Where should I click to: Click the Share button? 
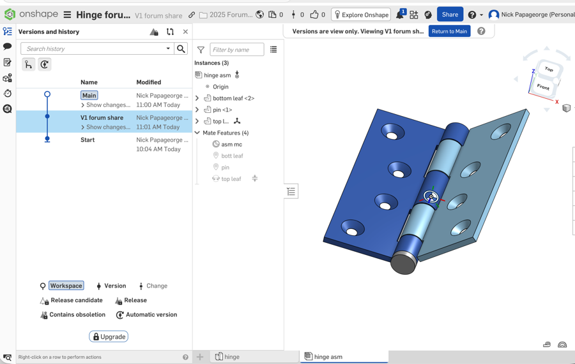pos(450,15)
